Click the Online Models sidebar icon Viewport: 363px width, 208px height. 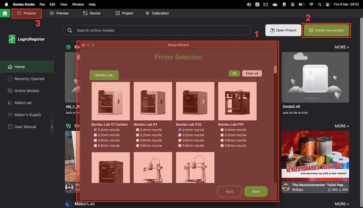[10, 91]
